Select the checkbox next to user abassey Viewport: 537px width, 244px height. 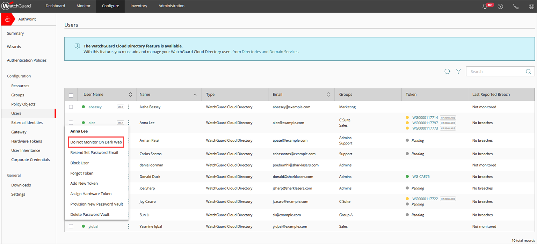(71, 107)
